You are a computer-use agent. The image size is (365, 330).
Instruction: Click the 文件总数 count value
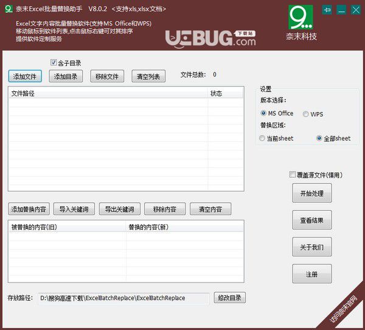(215, 74)
